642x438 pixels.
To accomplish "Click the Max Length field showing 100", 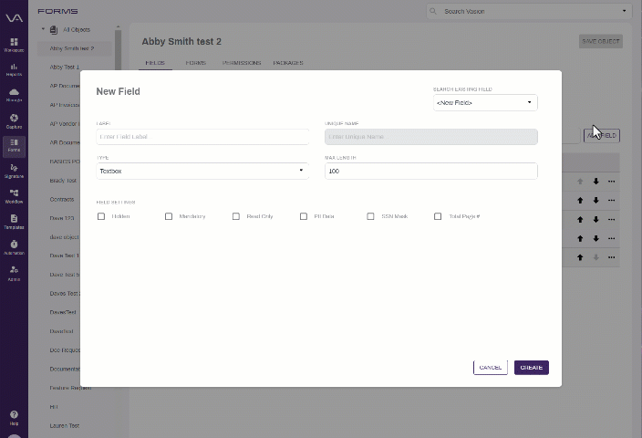I will [x=431, y=172].
